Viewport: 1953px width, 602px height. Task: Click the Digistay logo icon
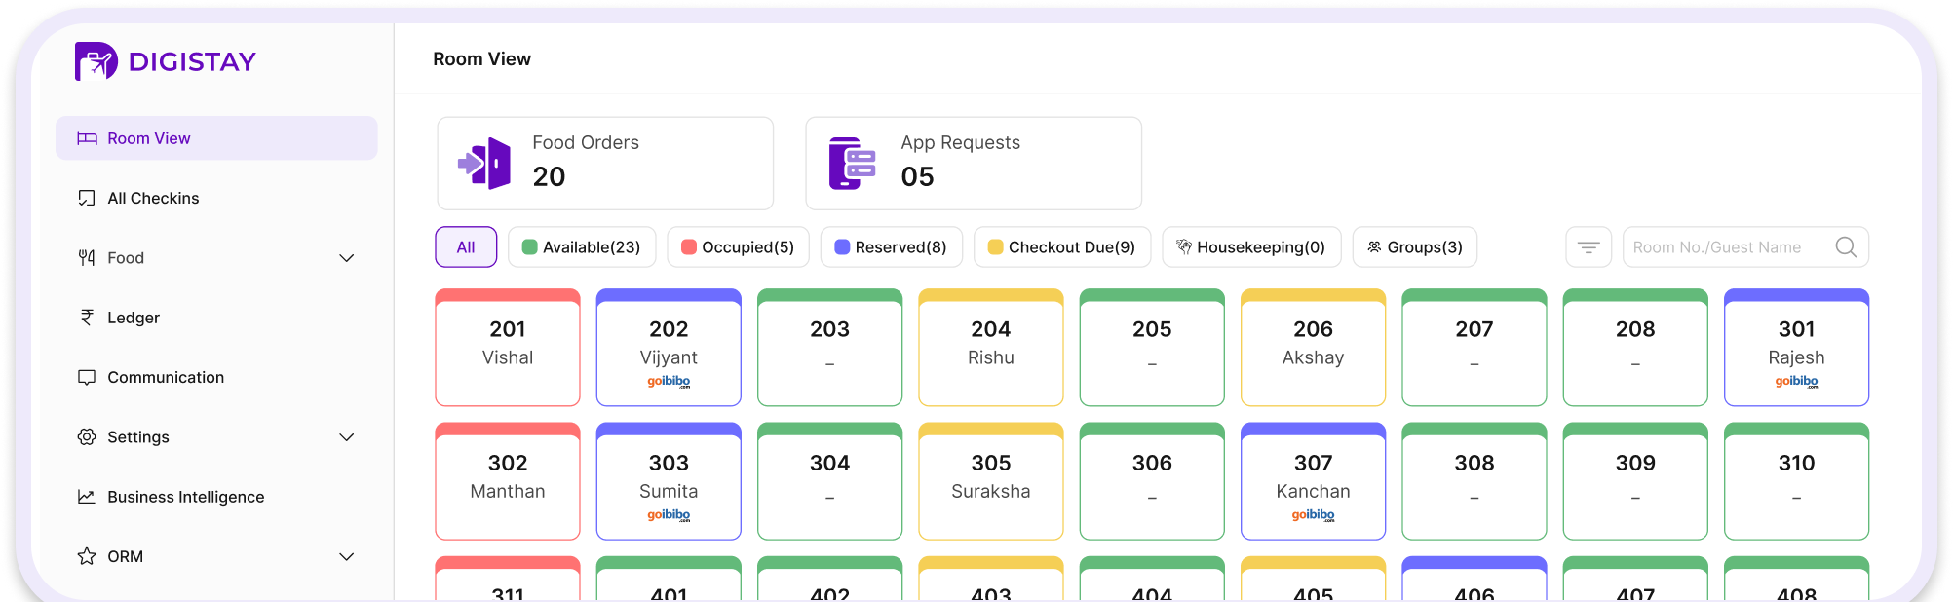(96, 61)
